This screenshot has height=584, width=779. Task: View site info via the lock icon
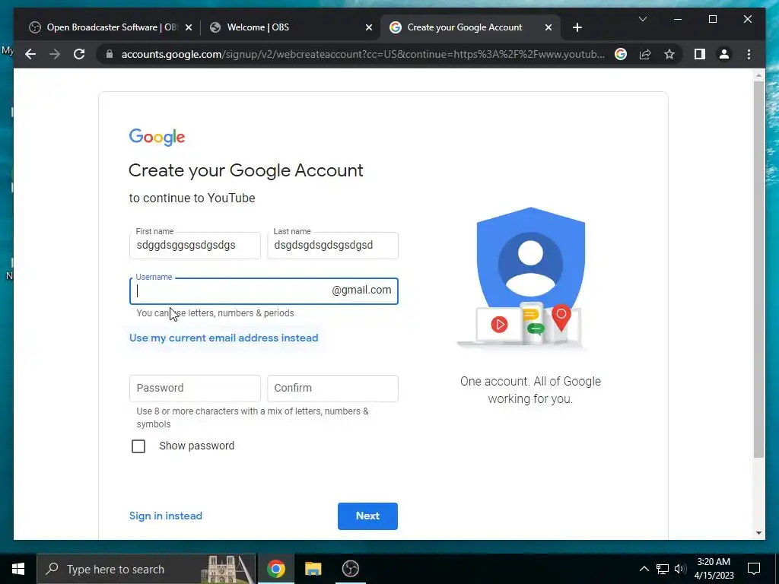(110, 54)
